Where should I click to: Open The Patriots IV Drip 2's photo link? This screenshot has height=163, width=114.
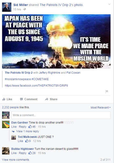(61, 5)
